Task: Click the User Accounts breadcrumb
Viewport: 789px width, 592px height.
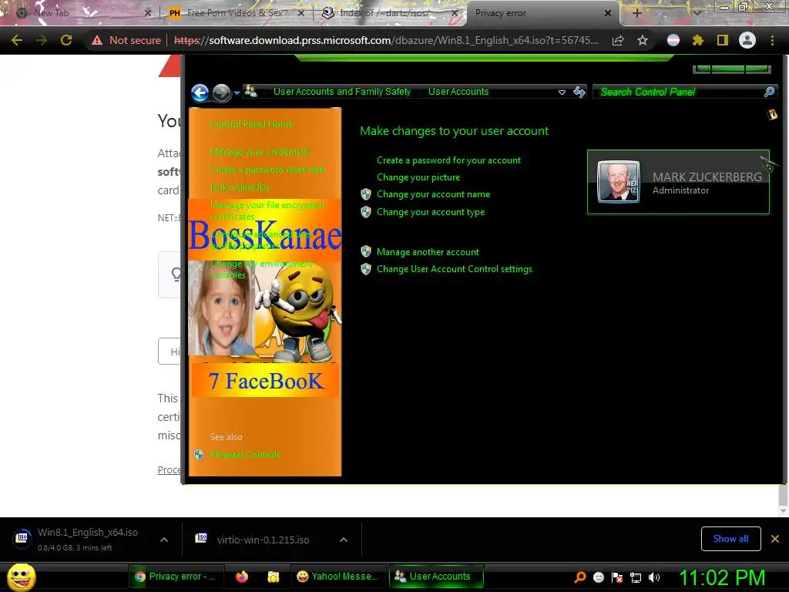Action: [458, 92]
